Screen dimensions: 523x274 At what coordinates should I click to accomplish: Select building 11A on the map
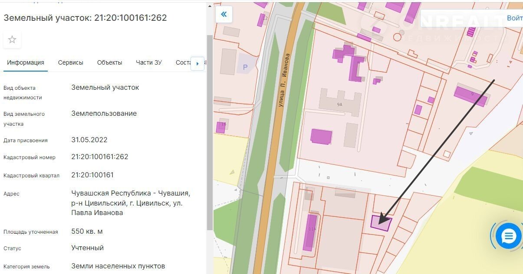tap(310, 232)
